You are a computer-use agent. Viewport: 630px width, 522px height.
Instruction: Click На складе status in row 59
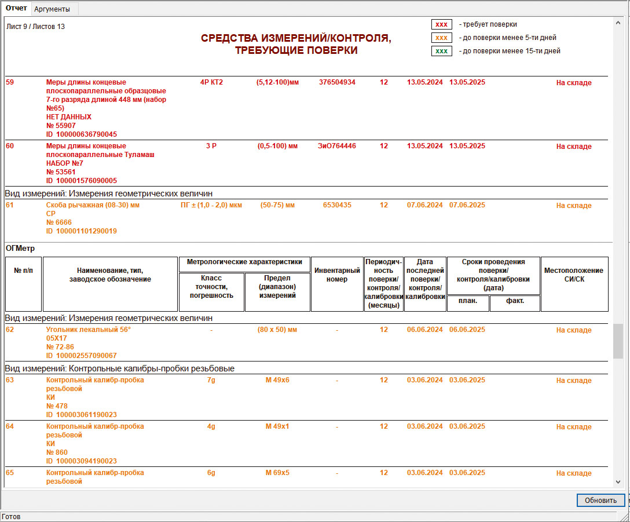(x=574, y=83)
